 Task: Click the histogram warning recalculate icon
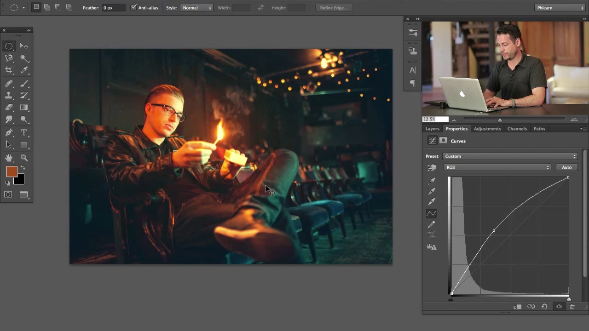432,247
